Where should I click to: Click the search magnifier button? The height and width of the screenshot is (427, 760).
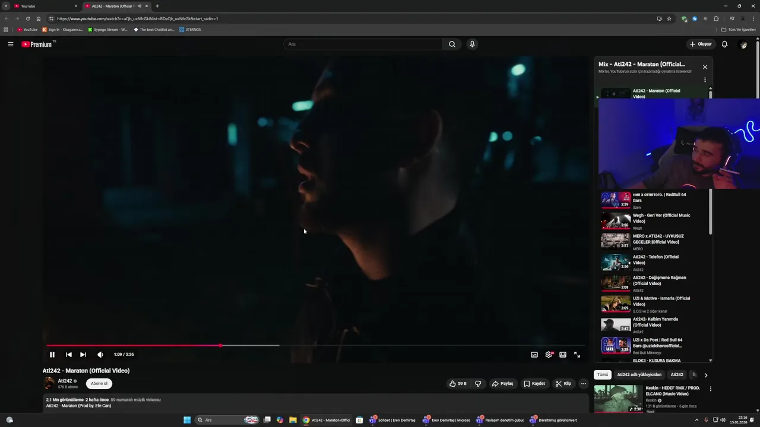(452, 44)
